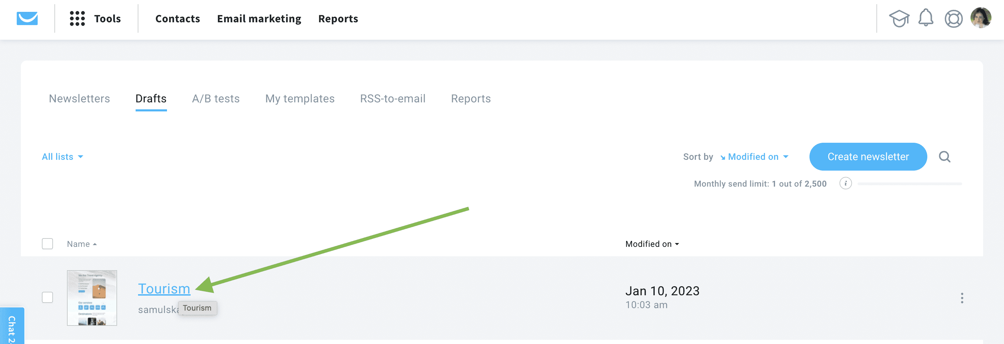This screenshot has width=1004, height=344.
Task: Click the lifebuoy help icon
Action: (x=953, y=19)
